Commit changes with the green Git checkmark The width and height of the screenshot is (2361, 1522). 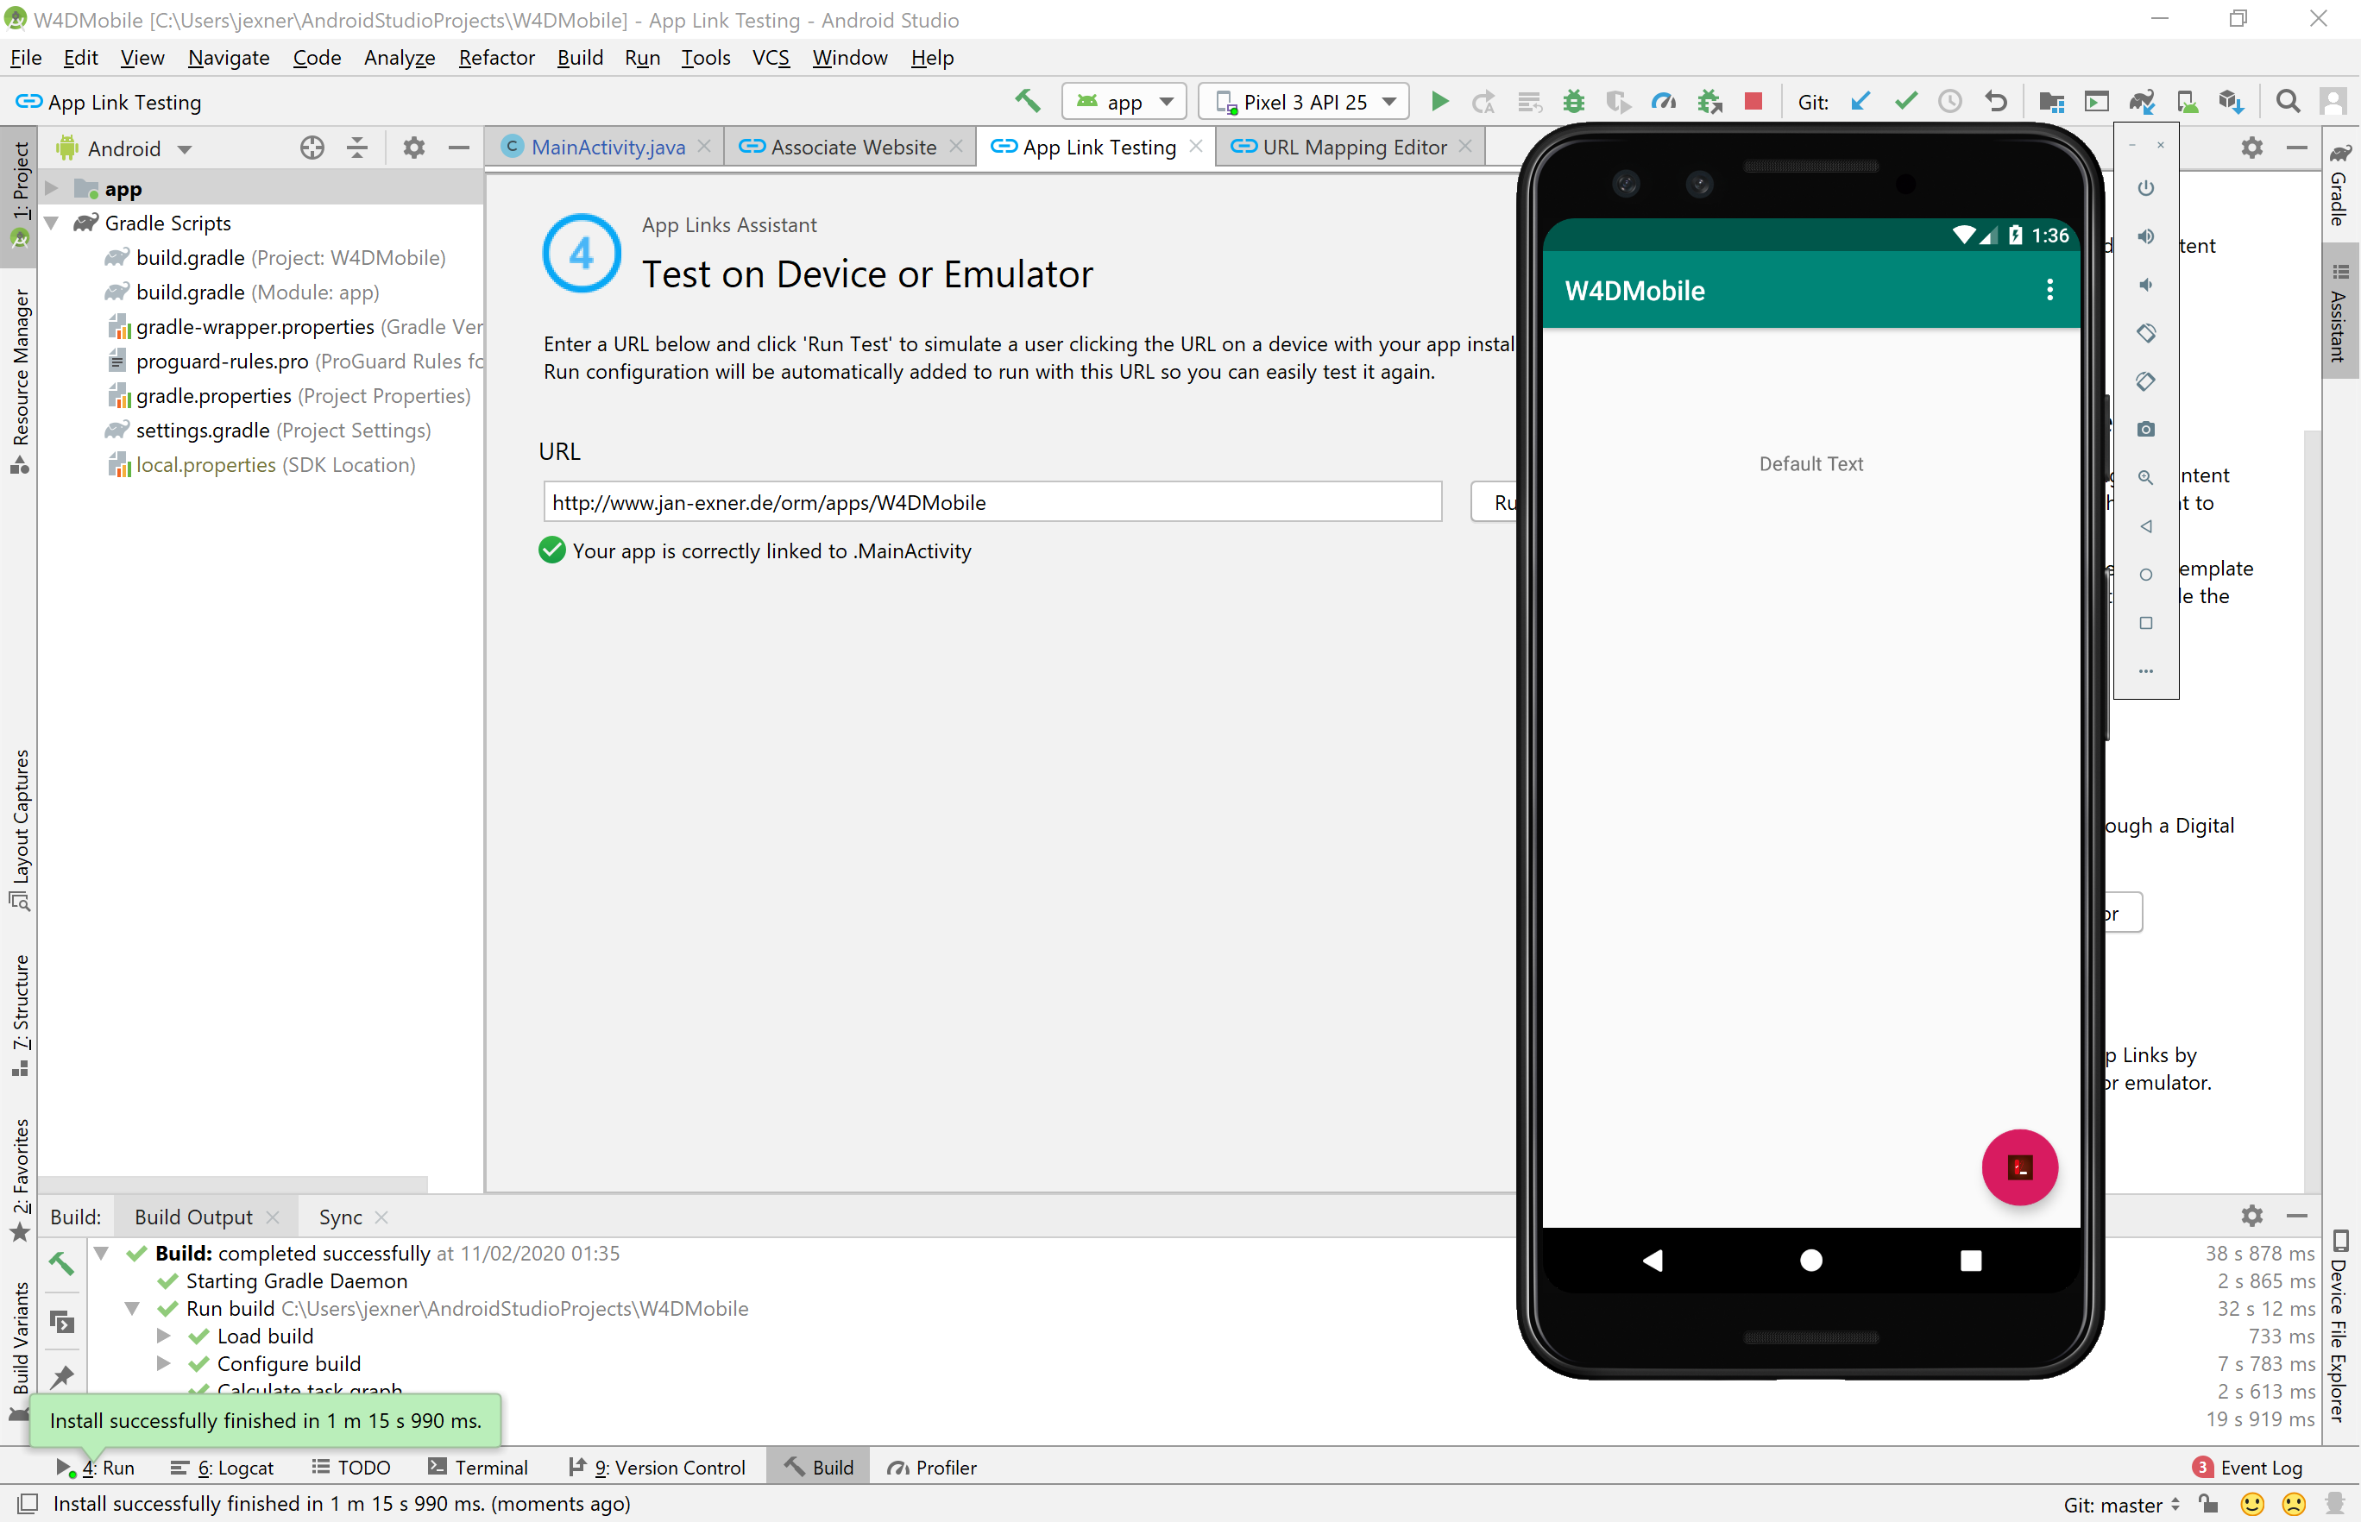(x=1905, y=101)
